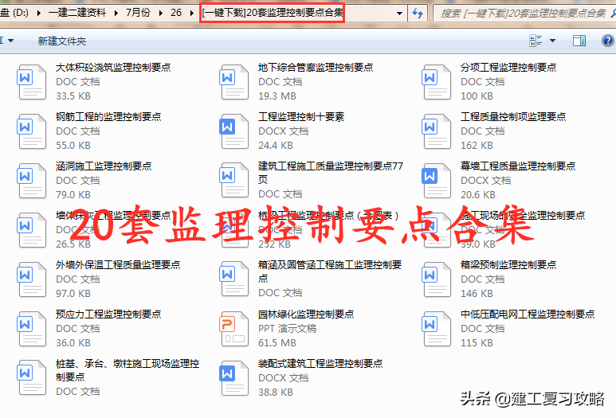Click the refresh icon beside address bar

point(418,14)
